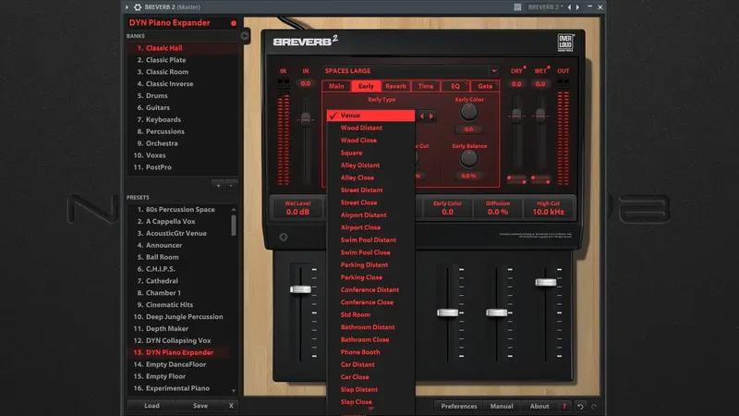This screenshot has height=416, width=739.
Task: Select the Experimental Piano preset
Action: pos(178,388)
